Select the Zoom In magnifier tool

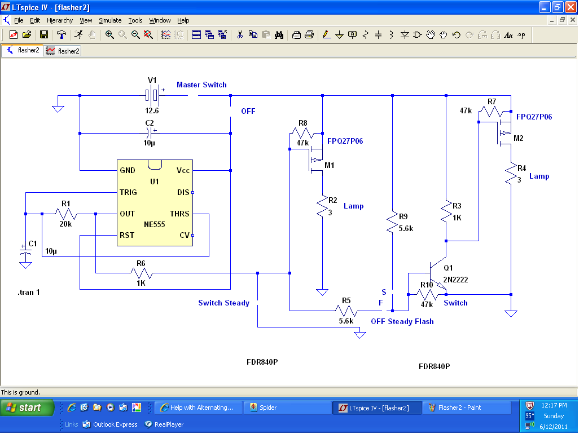pos(109,35)
